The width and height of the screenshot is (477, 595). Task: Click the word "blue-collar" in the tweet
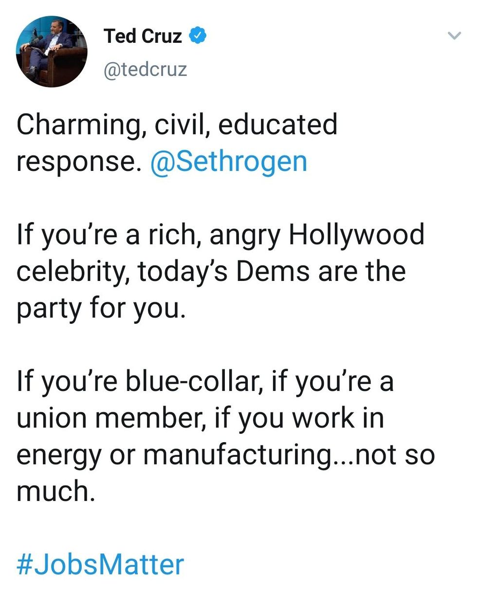pos(189,380)
